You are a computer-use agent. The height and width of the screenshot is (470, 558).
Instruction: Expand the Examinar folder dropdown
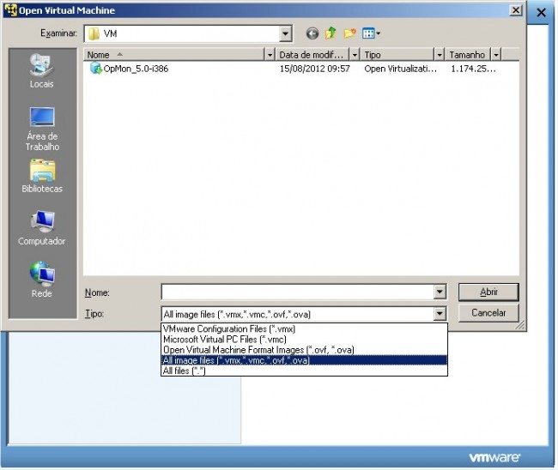[285, 33]
